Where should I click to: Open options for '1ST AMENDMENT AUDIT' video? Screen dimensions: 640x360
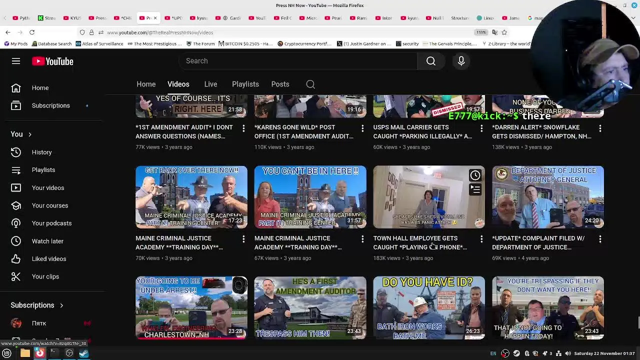point(243,128)
